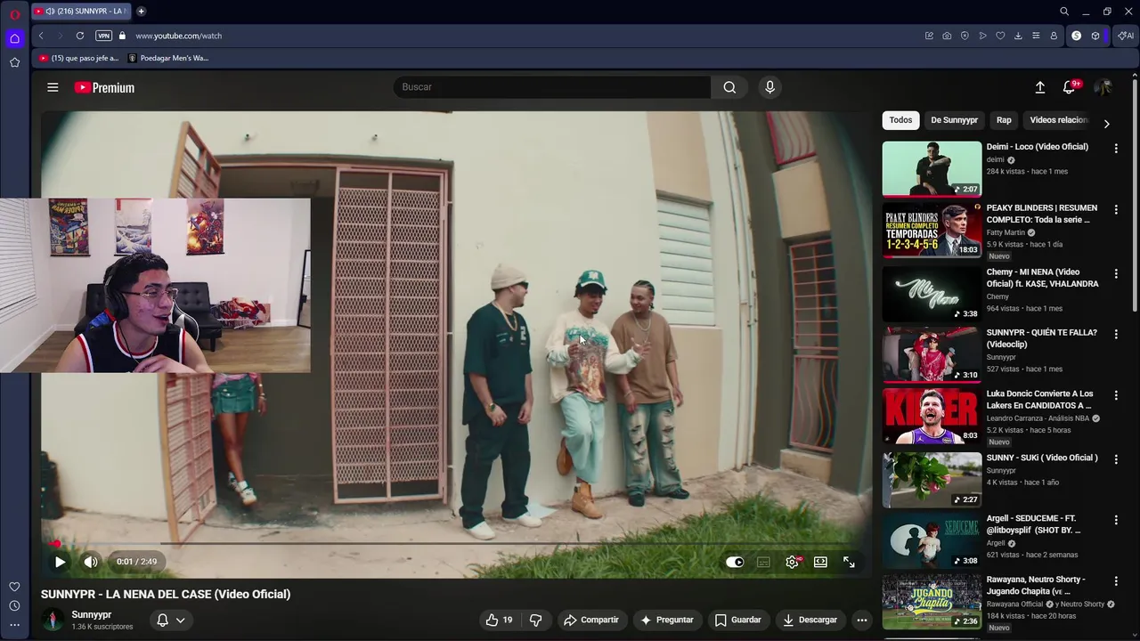The height and width of the screenshot is (641, 1140).
Task: Open options for QUIÉN TE FALLA? video
Action: click(x=1116, y=334)
